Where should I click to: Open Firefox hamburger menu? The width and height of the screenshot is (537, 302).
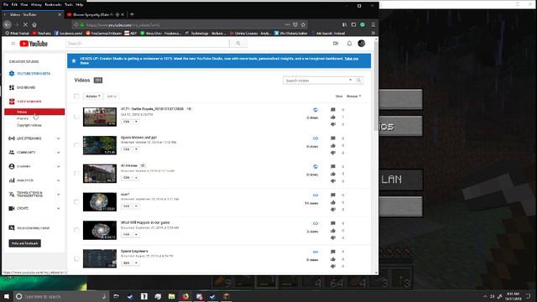373,24
